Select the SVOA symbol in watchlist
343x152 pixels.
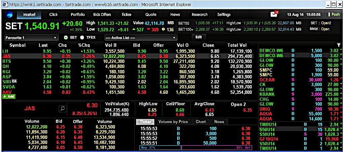pos(8,87)
